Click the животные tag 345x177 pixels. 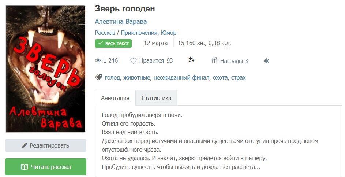[137, 78]
